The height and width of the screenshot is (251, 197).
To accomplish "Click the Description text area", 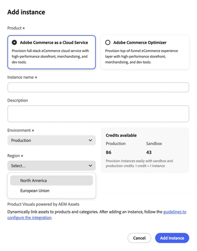I will 98,113.
